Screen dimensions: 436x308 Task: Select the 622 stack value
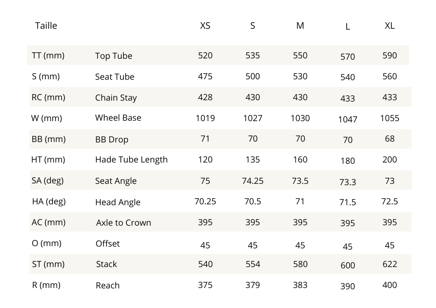tap(389, 264)
